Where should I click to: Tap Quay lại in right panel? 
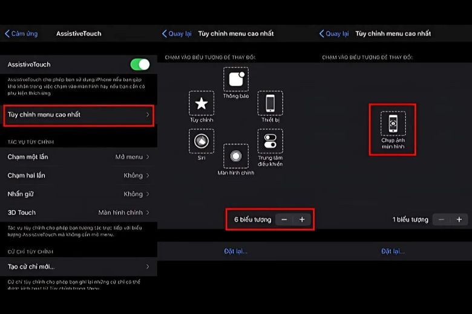(x=334, y=34)
